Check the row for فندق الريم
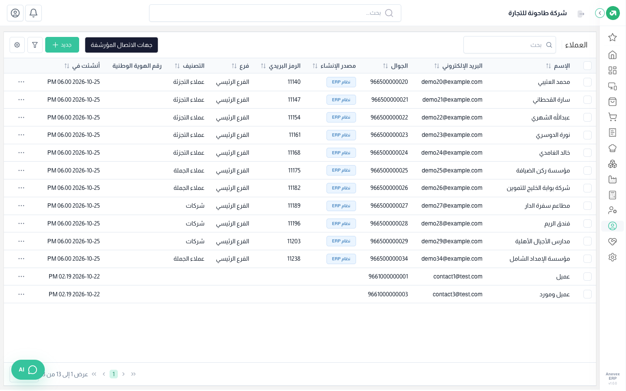Screen dimensions: 626x391 [588, 223]
